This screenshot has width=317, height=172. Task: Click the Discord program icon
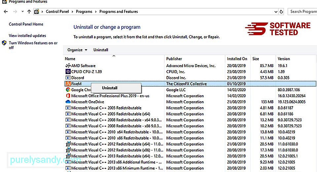(68, 78)
